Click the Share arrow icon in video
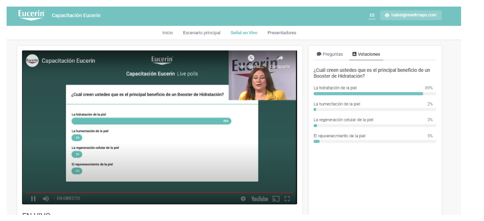This screenshot has width=484, height=221. pos(280,58)
